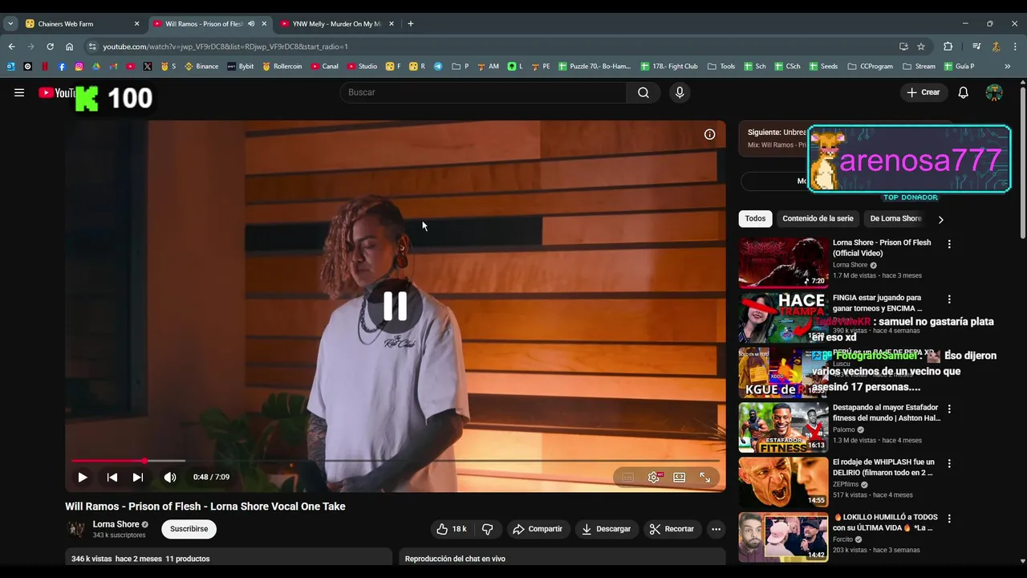
Task: Dislike the video
Action: coord(487,529)
